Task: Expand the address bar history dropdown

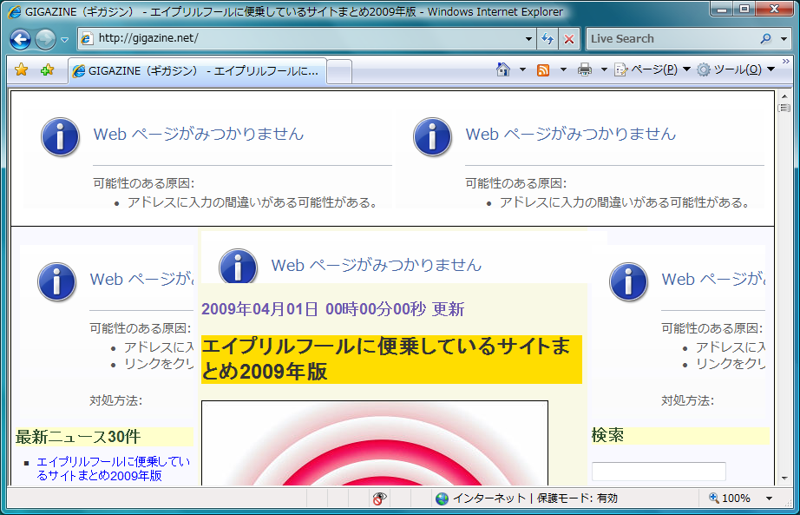Action: [x=529, y=39]
